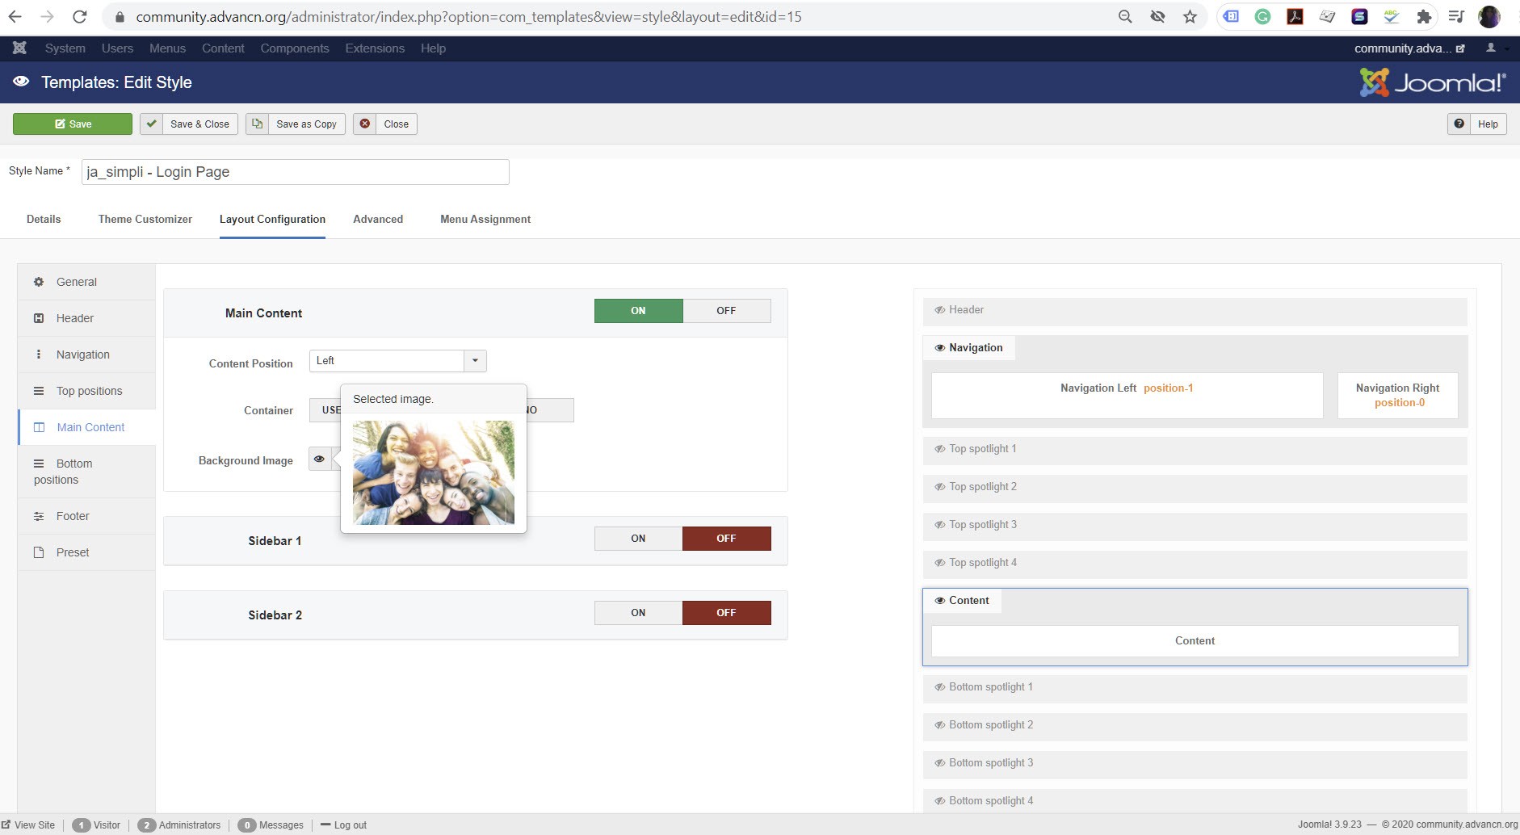Click the Style Name input field
The width and height of the screenshot is (1520, 835).
coord(296,172)
